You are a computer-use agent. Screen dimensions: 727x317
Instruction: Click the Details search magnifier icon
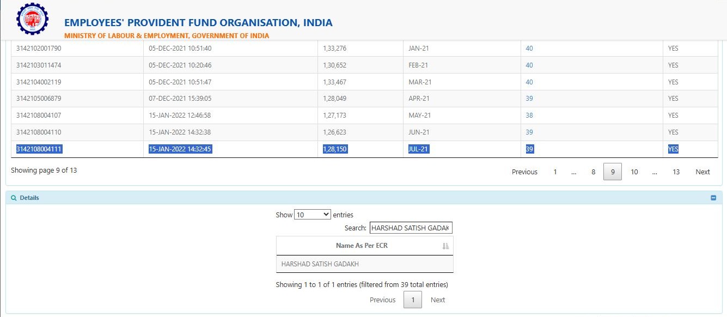pyautogui.click(x=14, y=198)
